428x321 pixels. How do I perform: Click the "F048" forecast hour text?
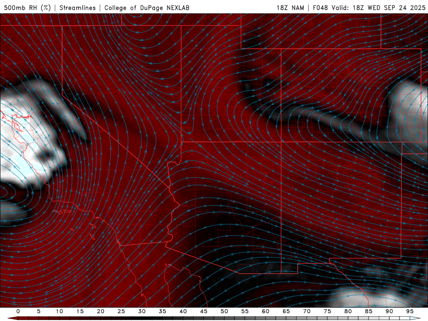click(x=320, y=7)
